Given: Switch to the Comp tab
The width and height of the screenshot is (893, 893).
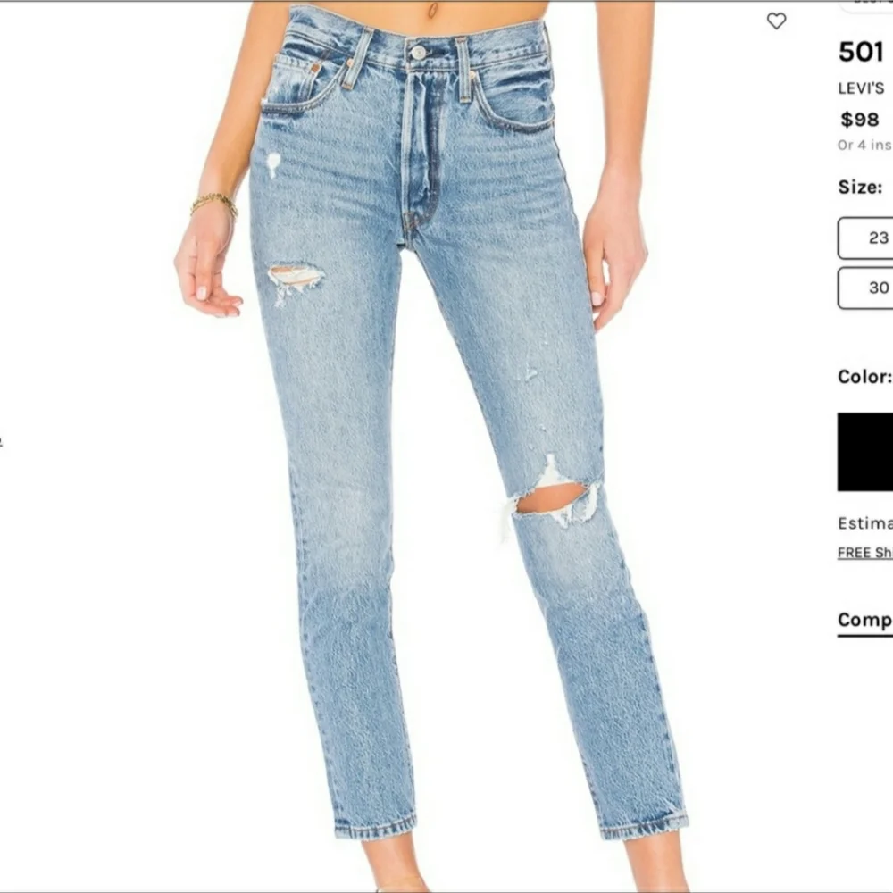Looking at the screenshot, I should point(865,620).
